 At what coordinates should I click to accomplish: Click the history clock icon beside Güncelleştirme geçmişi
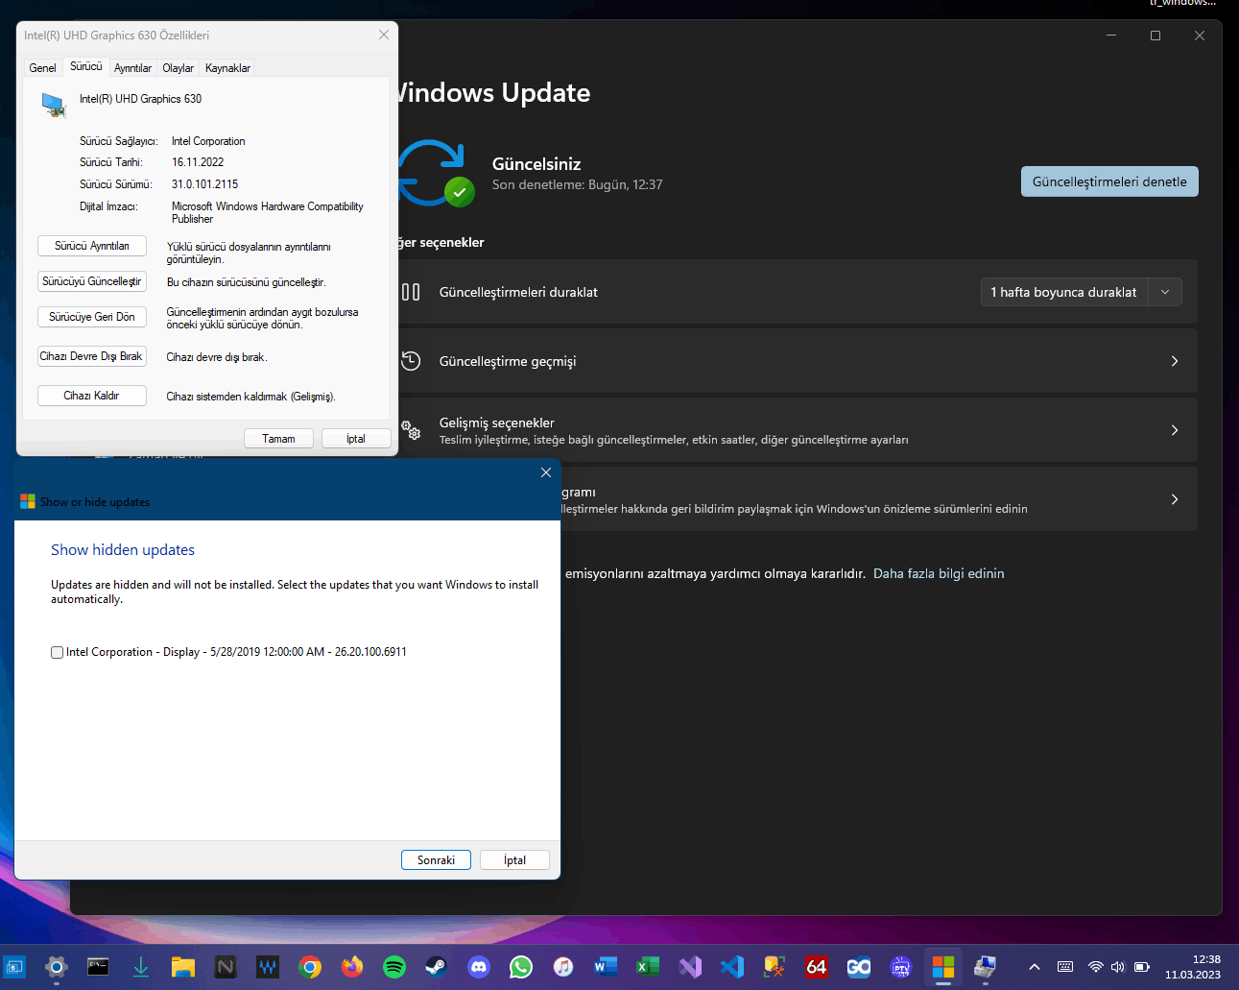click(x=411, y=361)
